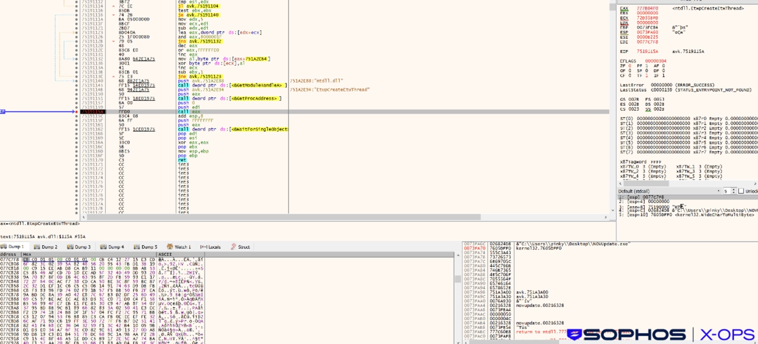The width and height of the screenshot is (758, 344).
Task: Click the LastError ERROR_SUCCESS line
Action: (x=667, y=85)
